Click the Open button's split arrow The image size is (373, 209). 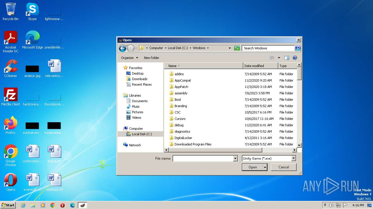pyautogui.click(x=265, y=167)
